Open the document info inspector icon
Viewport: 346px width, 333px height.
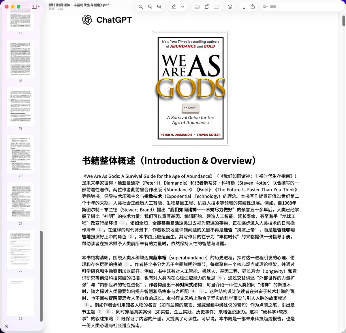(x=244, y=6)
